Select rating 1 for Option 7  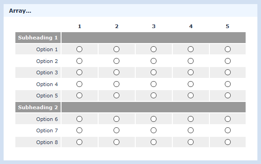point(80,130)
